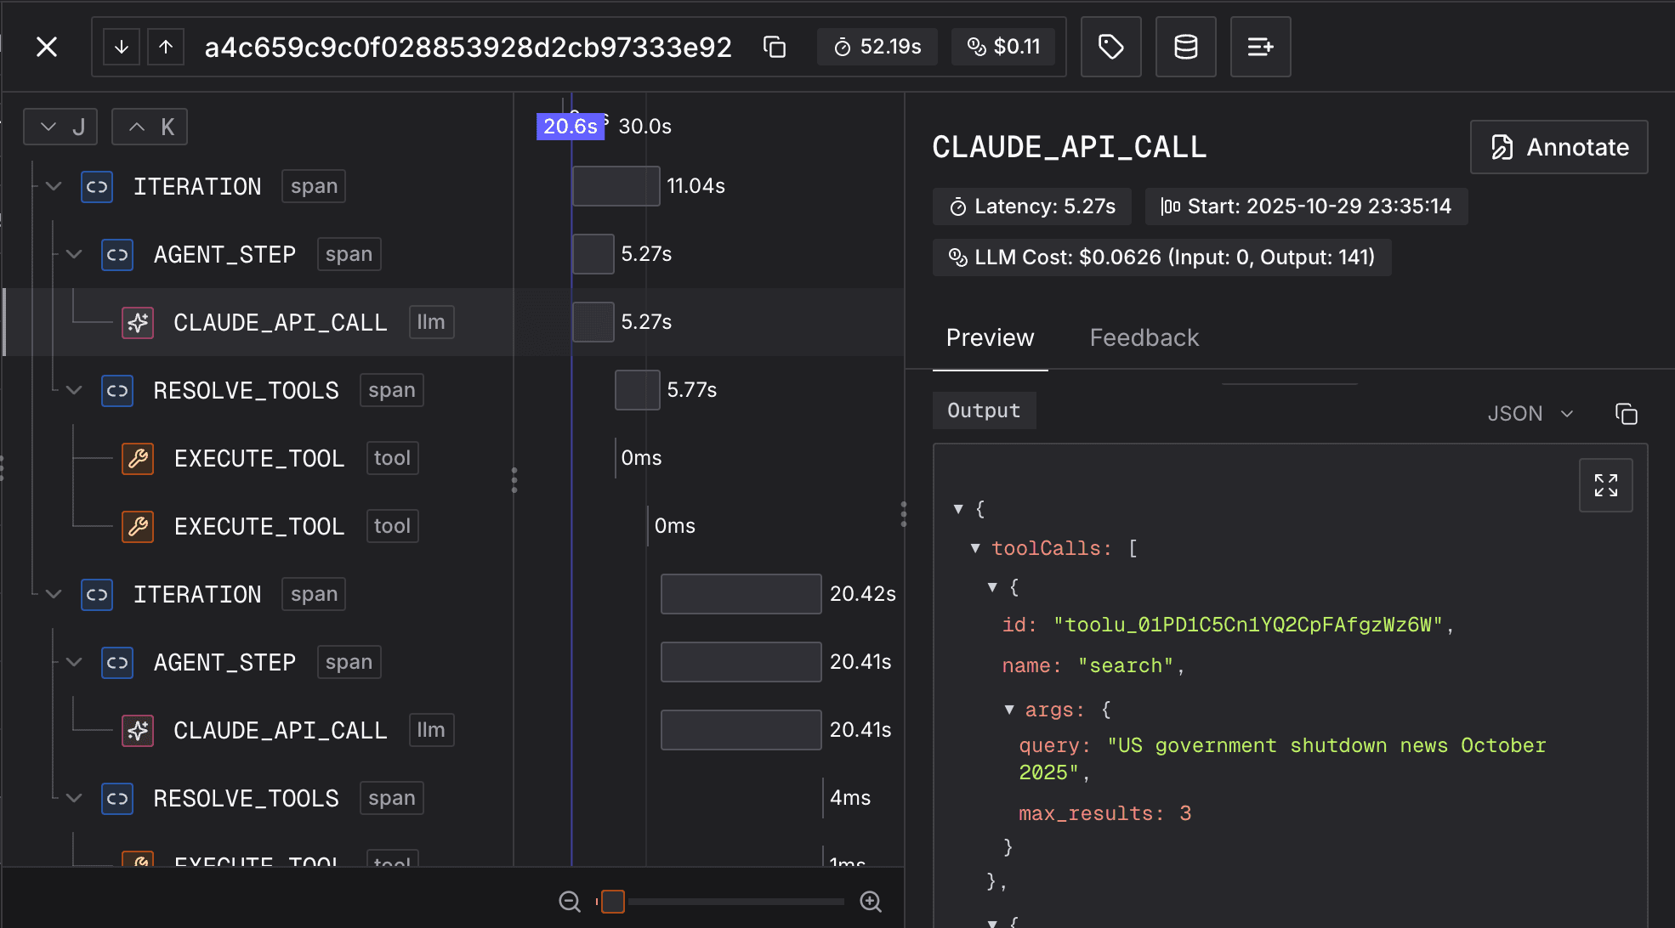The height and width of the screenshot is (928, 1675).
Task: Collapse the toolCalls array in JSON
Action: coord(975,548)
